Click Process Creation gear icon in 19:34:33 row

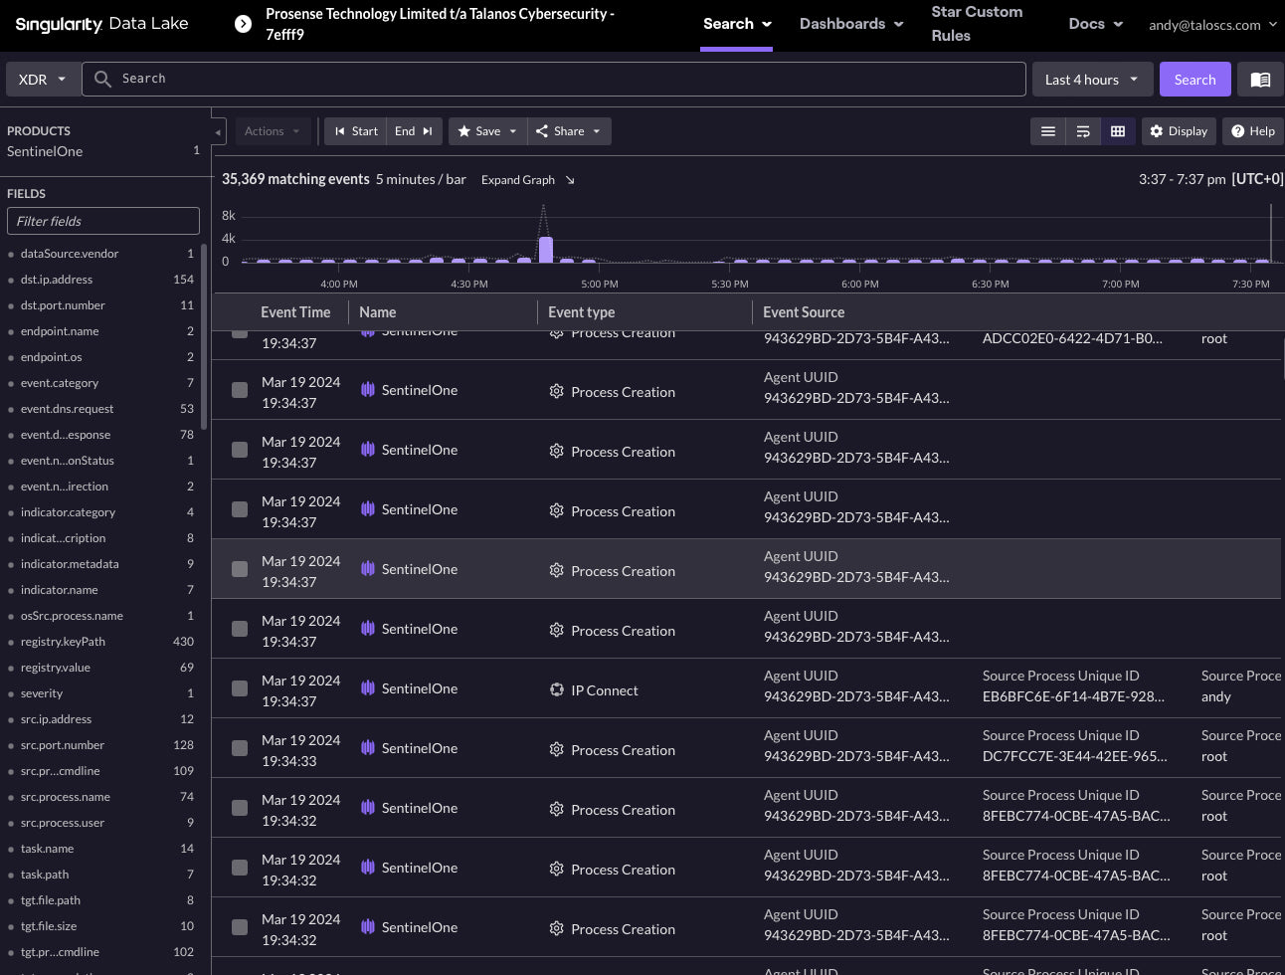tap(557, 749)
